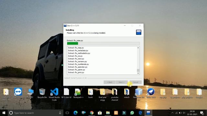The height and width of the screenshot is (116, 207).
Task: Open Google Chrome from the taskbar
Action: coord(92,113)
